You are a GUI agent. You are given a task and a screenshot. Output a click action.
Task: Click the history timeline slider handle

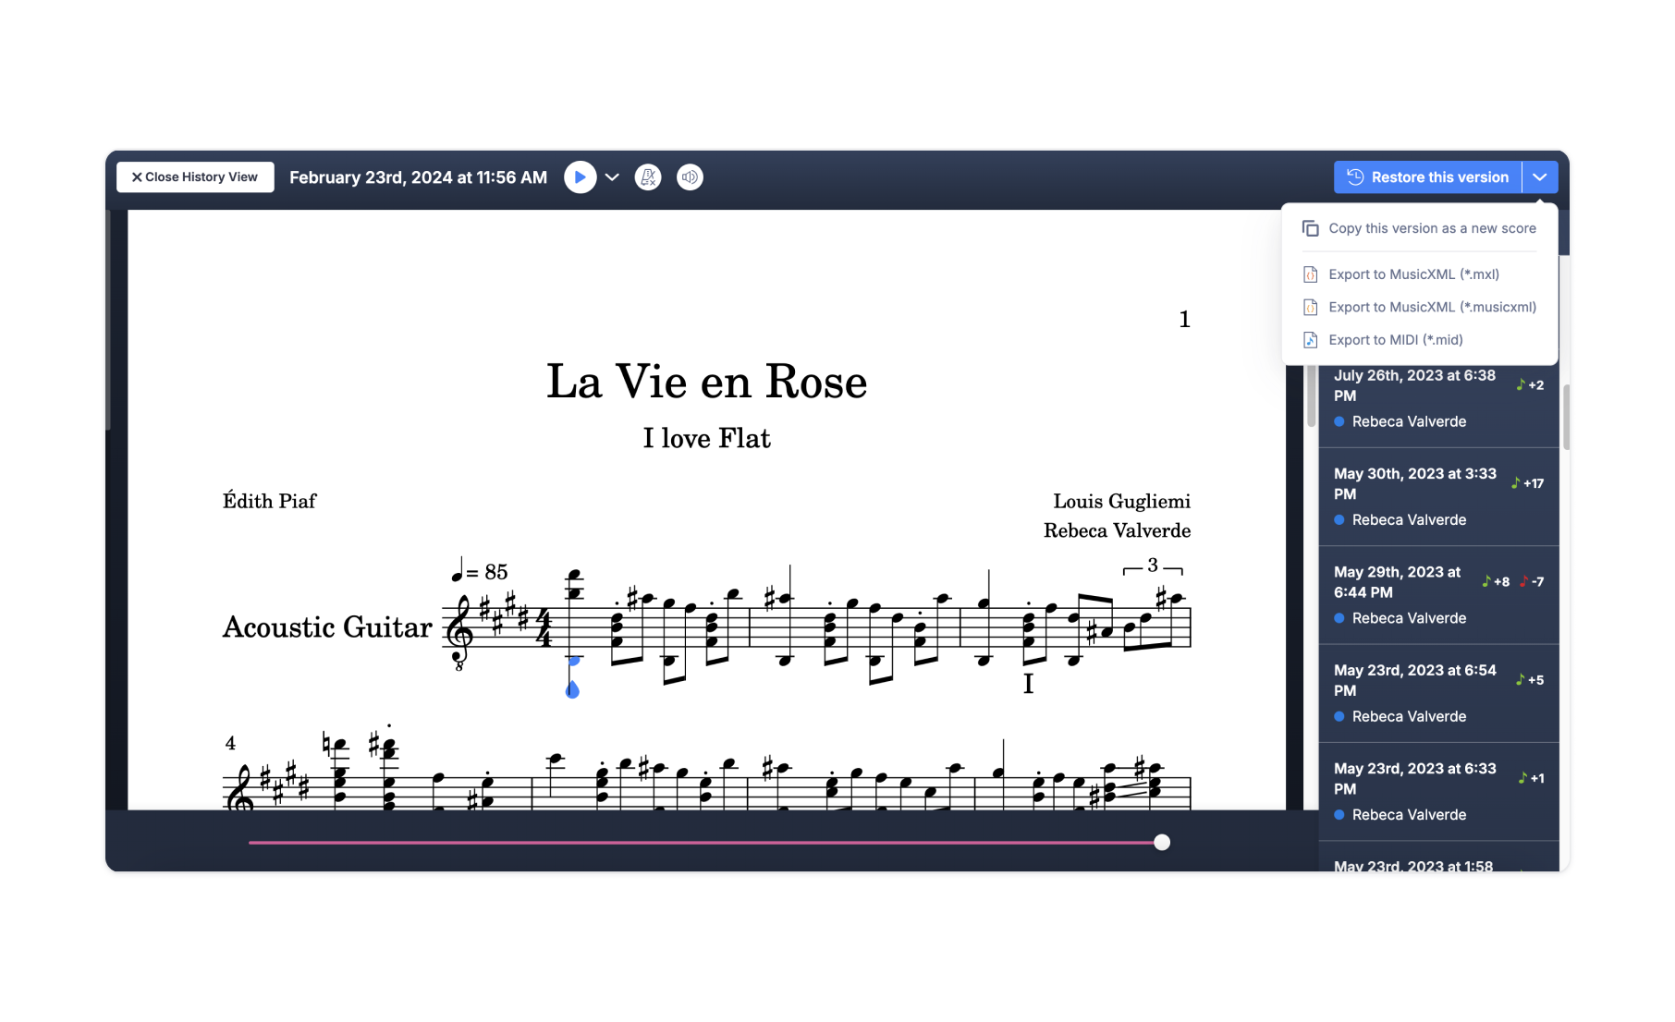coord(1162,842)
